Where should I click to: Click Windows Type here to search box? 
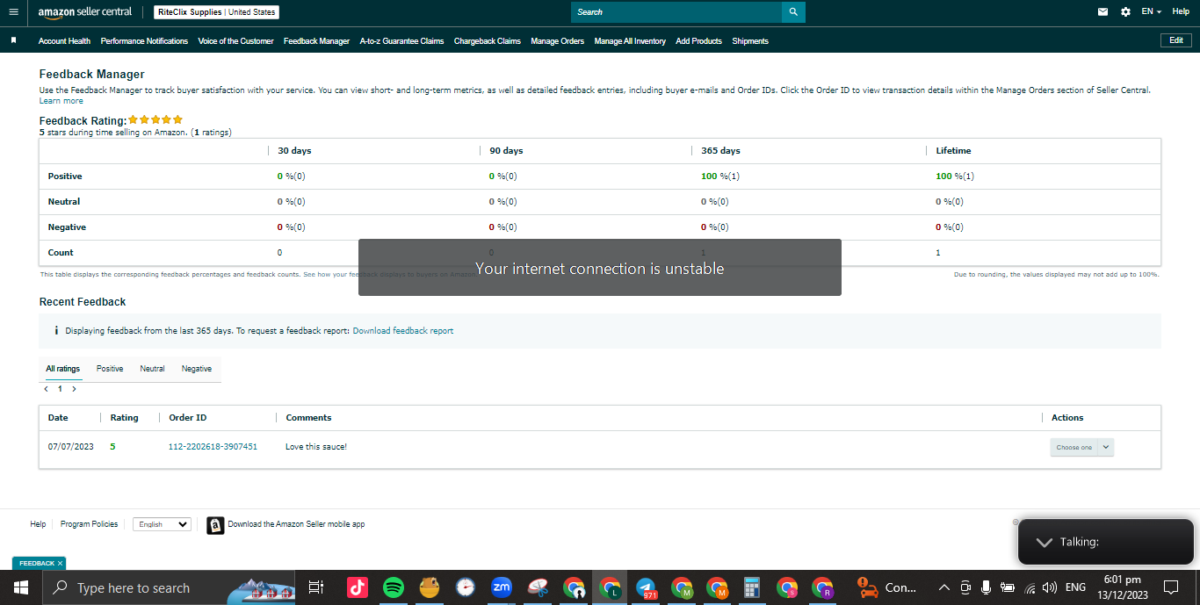pyautogui.click(x=169, y=587)
